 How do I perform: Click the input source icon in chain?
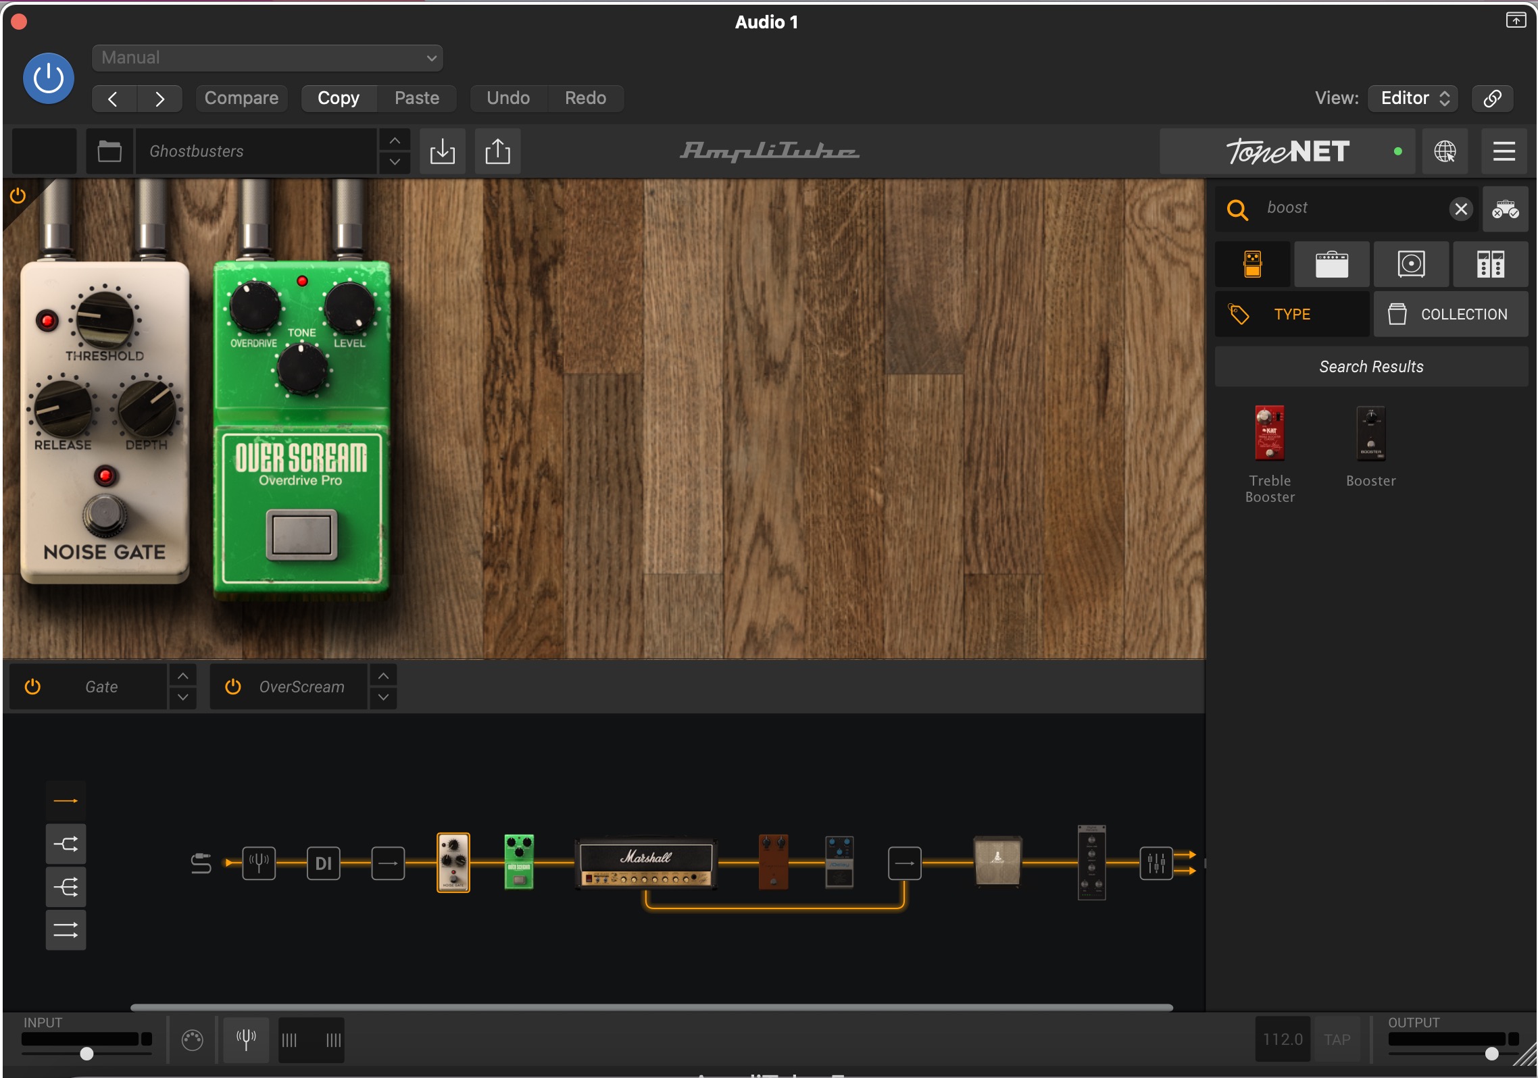[x=201, y=863]
